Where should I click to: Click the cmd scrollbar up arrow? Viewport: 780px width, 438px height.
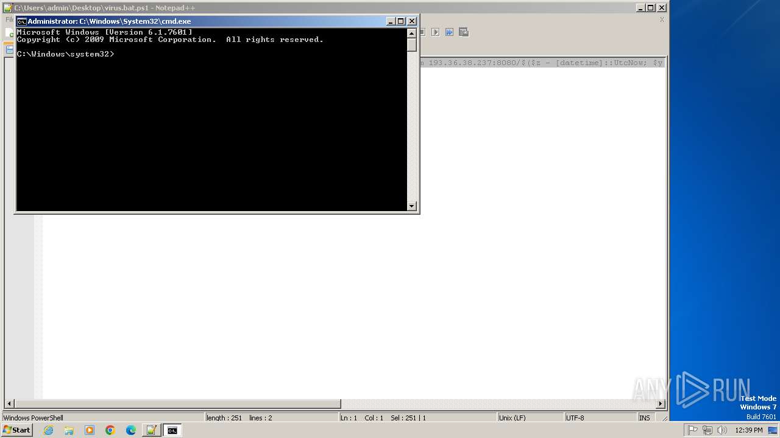pyautogui.click(x=412, y=33)
